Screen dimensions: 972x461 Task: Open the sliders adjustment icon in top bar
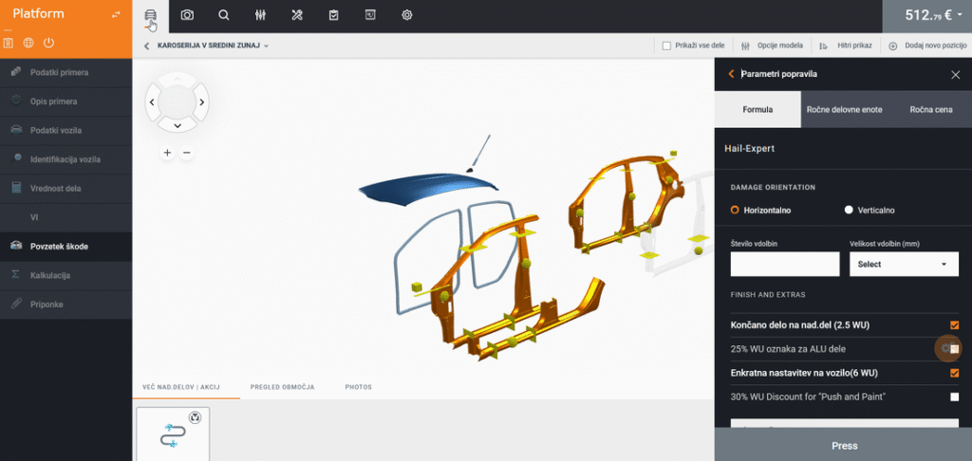point(260,15)
